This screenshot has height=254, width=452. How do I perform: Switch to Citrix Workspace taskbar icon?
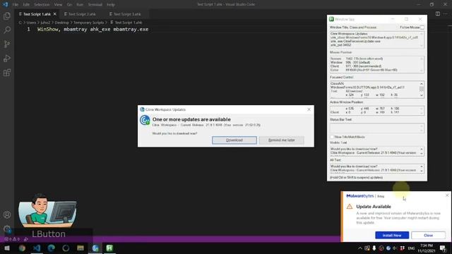click(x=95, y=248)
